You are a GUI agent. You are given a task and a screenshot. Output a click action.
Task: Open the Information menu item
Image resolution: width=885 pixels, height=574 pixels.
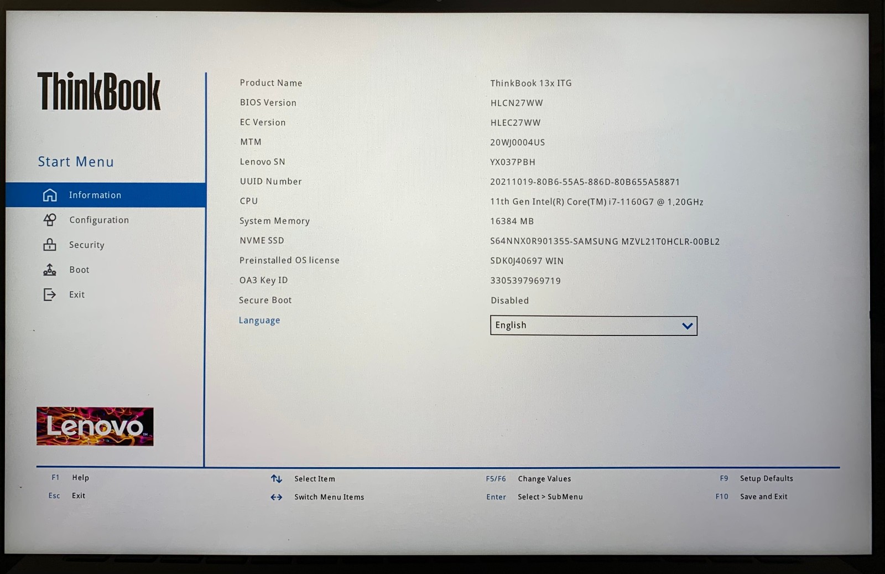coord(106,195)
